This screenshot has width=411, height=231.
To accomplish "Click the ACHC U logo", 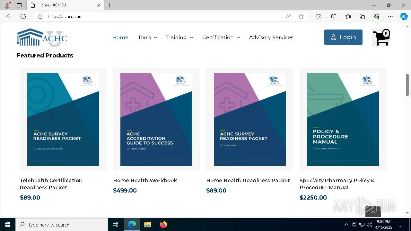I will click(x=42, y=38).
